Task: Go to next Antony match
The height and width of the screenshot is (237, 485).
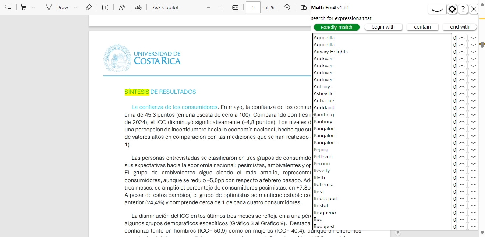Action: 473,87
